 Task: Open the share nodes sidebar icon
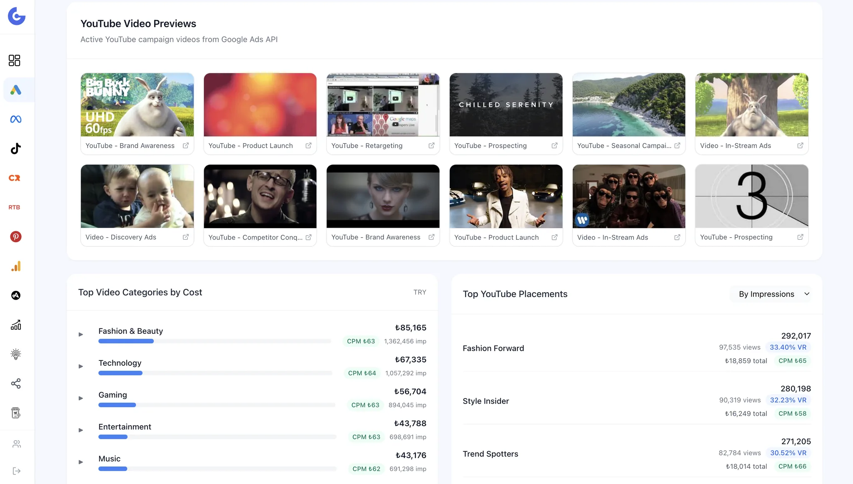click(x=16, y=383)
